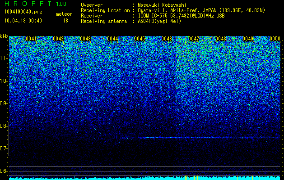
Task: Click the 1.0 frequency axis label
Action: (3, 81)
